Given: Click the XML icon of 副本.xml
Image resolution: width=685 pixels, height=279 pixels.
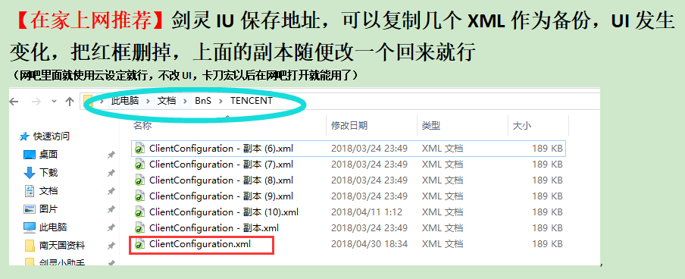Looking at the screenshot, I should [x=139, y=228].
